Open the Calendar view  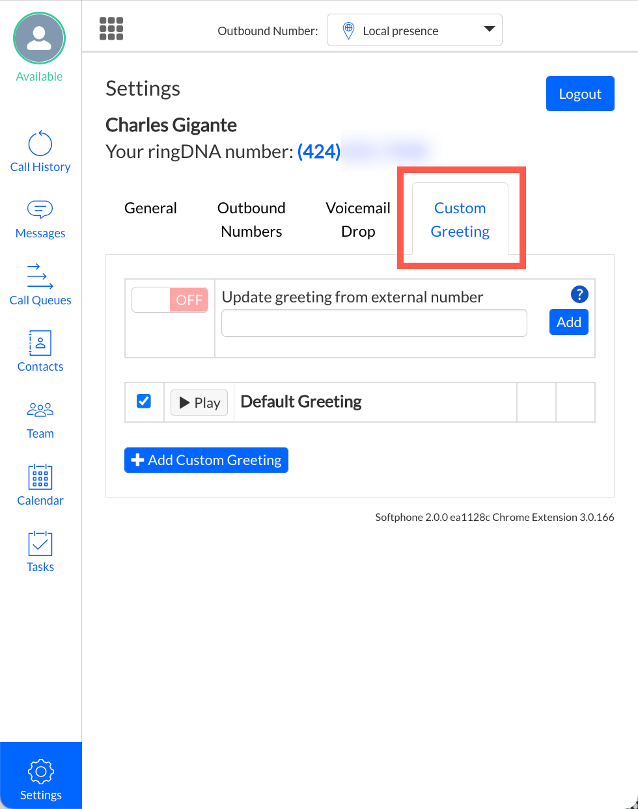tap(40, 485)
